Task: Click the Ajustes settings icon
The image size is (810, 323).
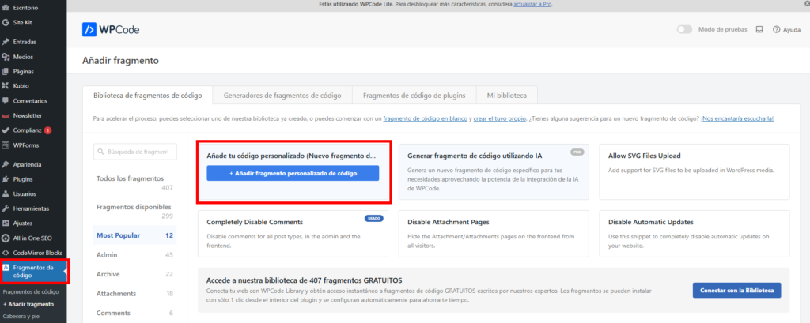Action: pyautogui.click(x=6, y=223)
